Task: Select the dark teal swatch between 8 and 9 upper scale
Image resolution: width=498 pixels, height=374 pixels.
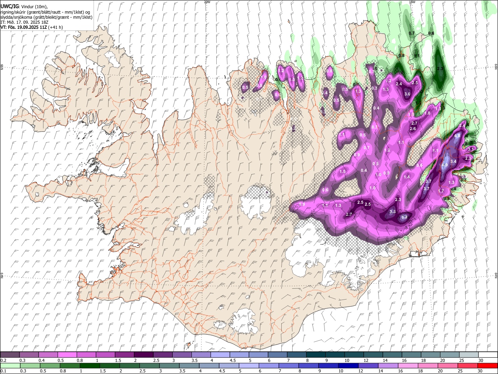Action: 316,355
